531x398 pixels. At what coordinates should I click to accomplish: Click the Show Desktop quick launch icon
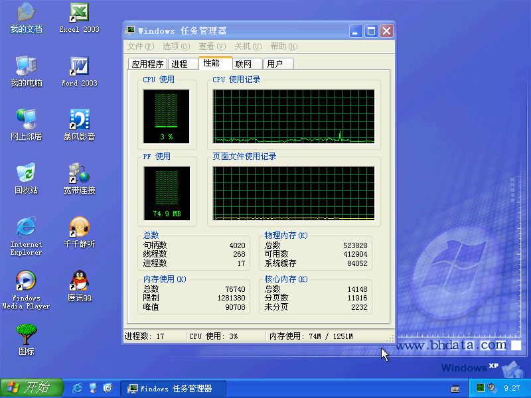(93, 388)
